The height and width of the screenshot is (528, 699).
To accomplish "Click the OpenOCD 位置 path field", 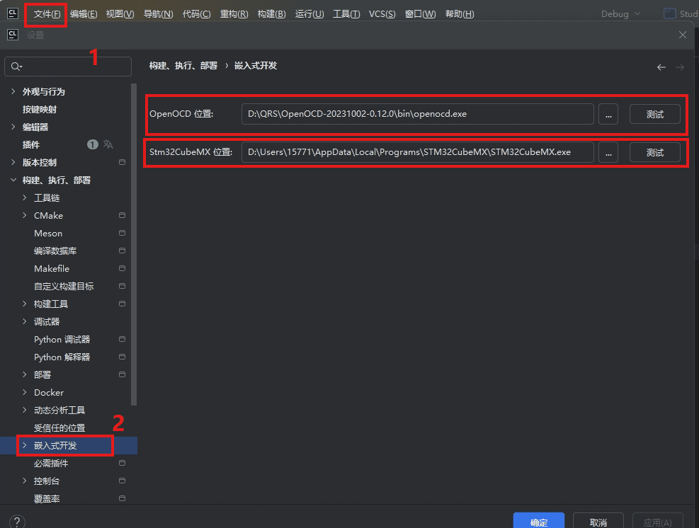I will [417, 114].
